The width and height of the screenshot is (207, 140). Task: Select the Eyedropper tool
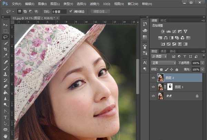point(6,55)
